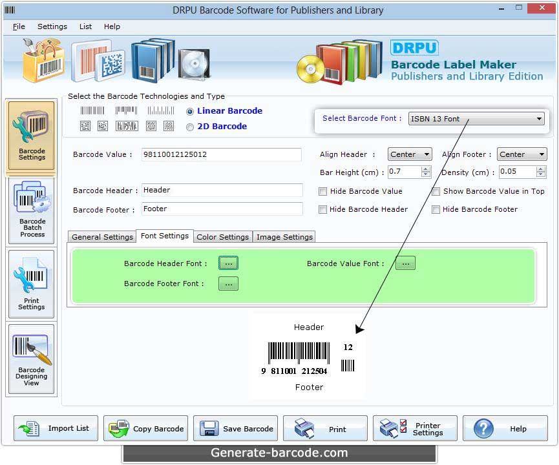559x465 pixels.
Task: Open the Help menu
Action: pyautogui.click(x=112, y=26)
